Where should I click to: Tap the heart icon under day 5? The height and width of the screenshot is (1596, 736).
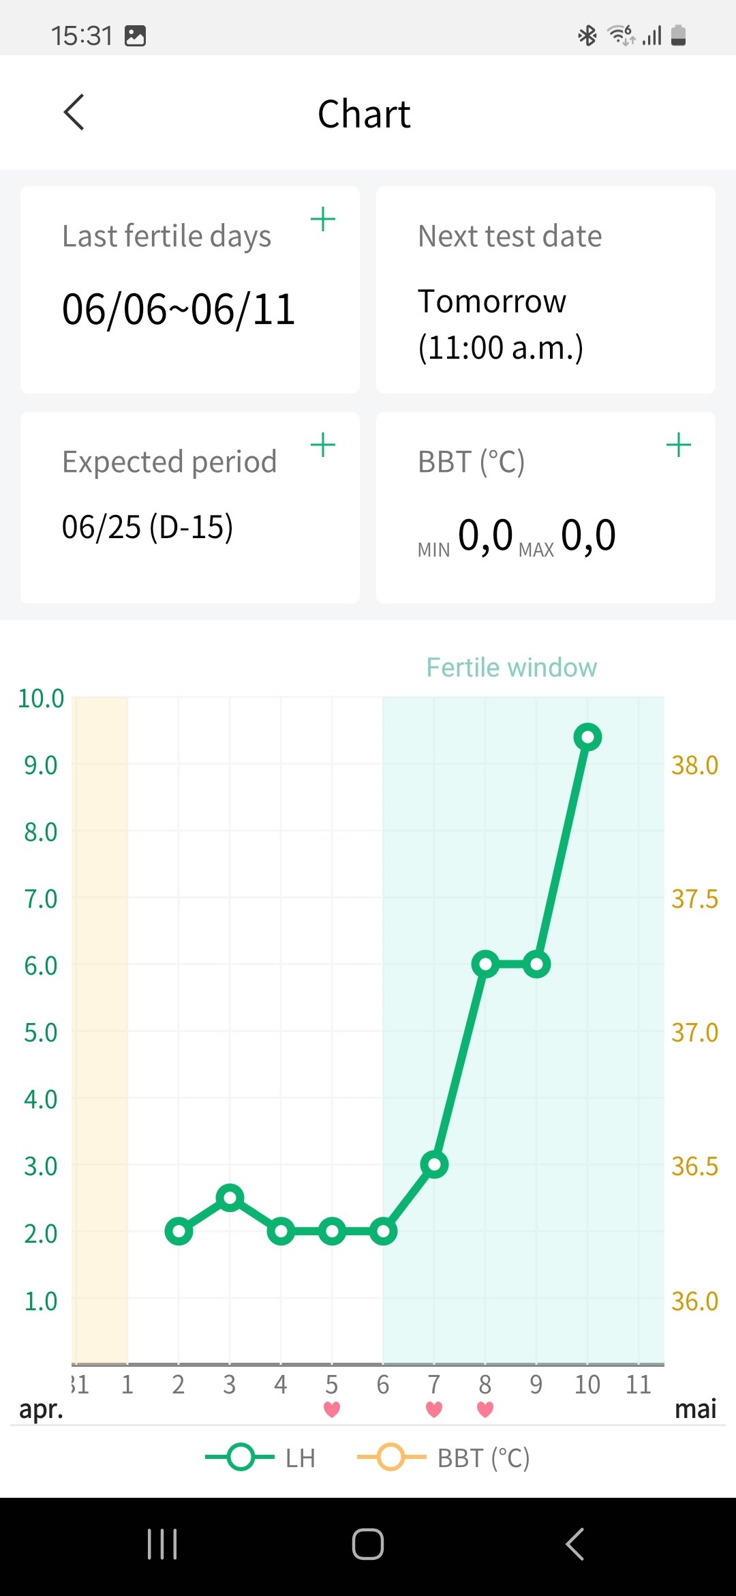coord(332,1409)
